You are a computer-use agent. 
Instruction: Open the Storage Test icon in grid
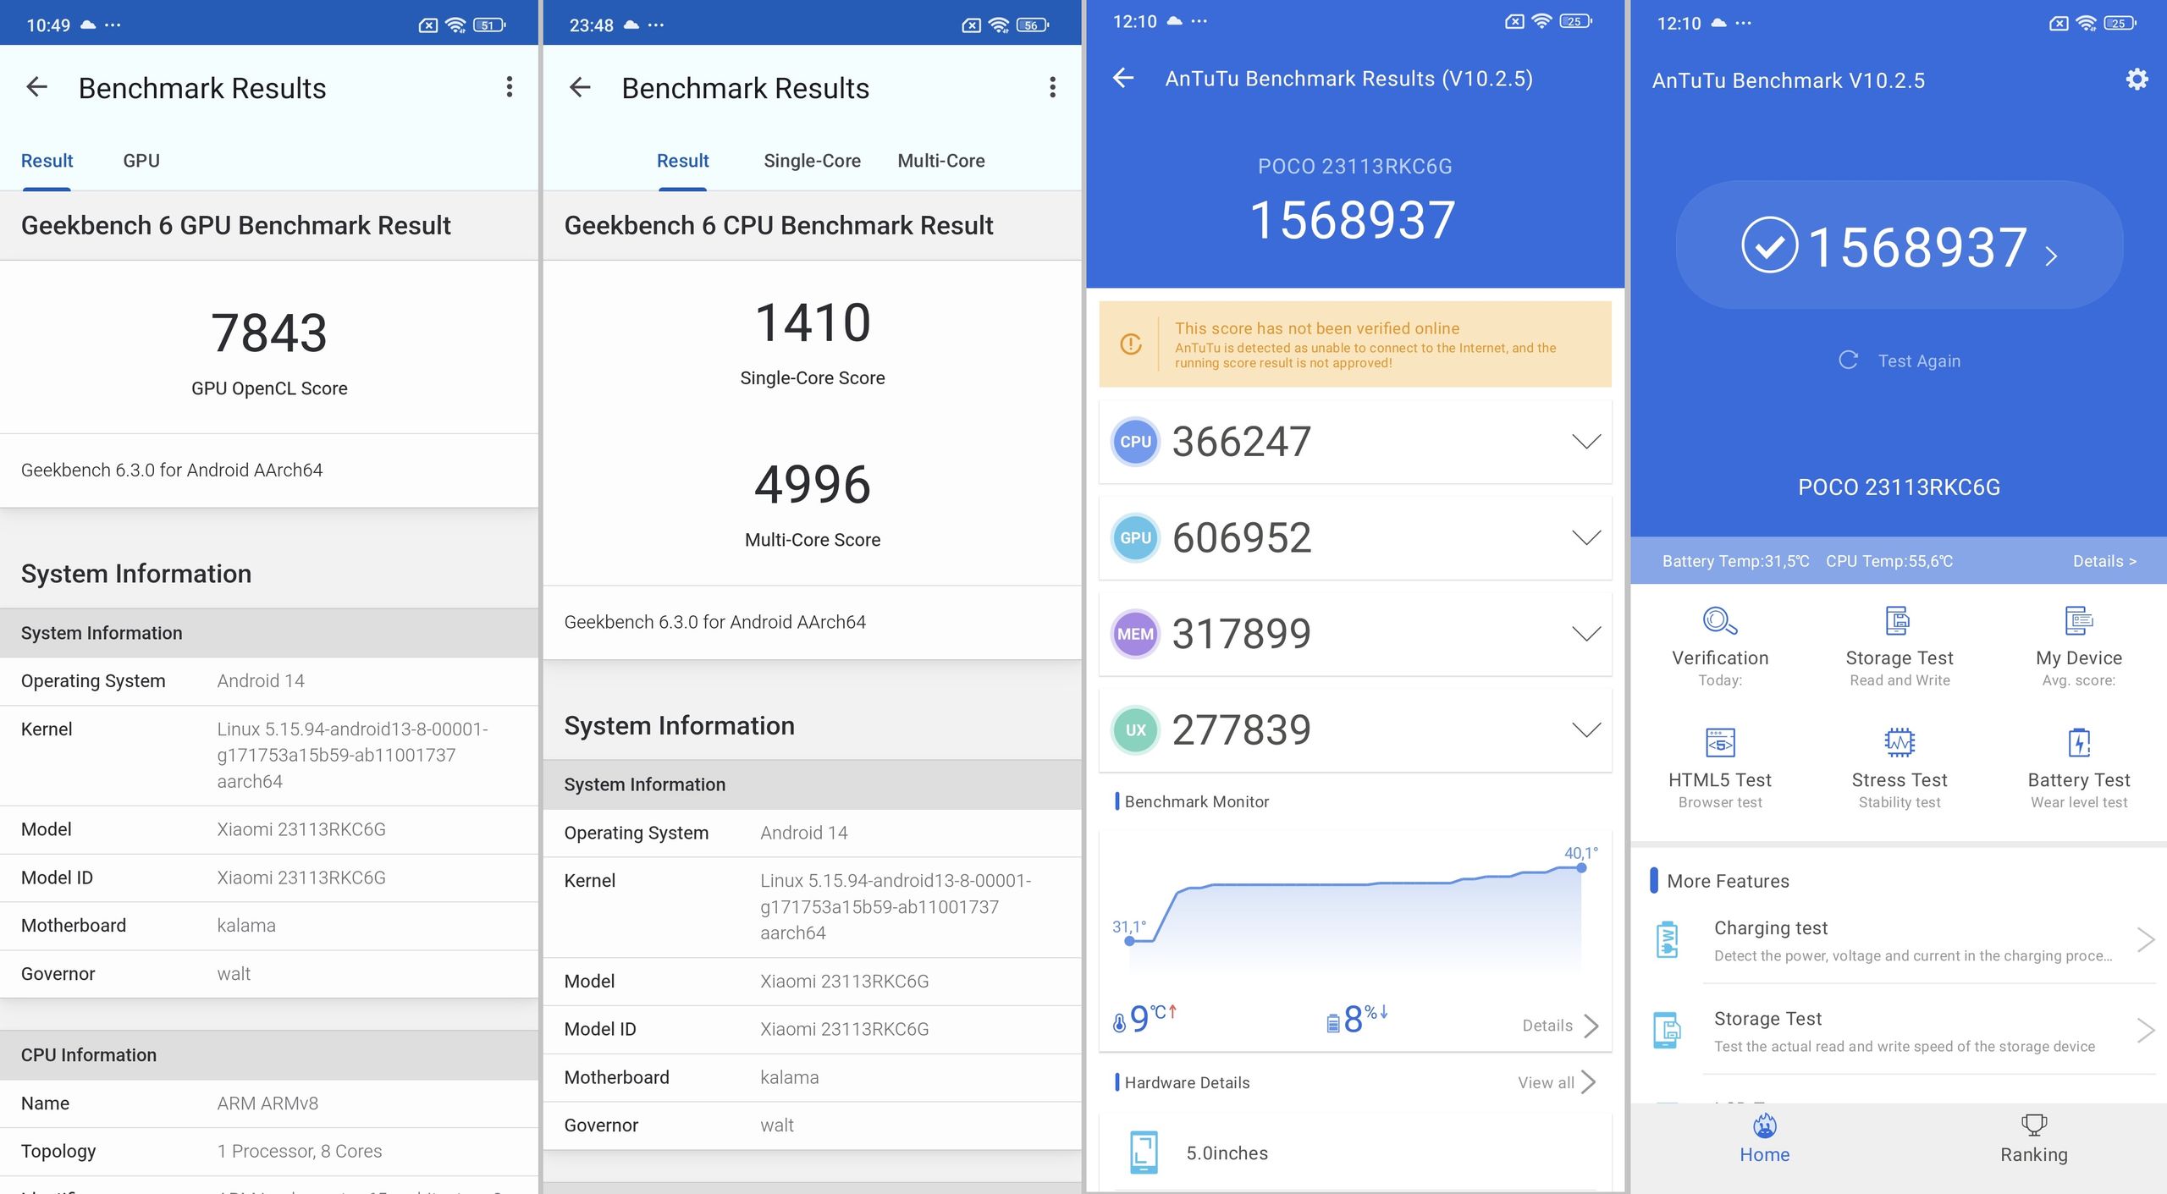tap(1899, 621)
